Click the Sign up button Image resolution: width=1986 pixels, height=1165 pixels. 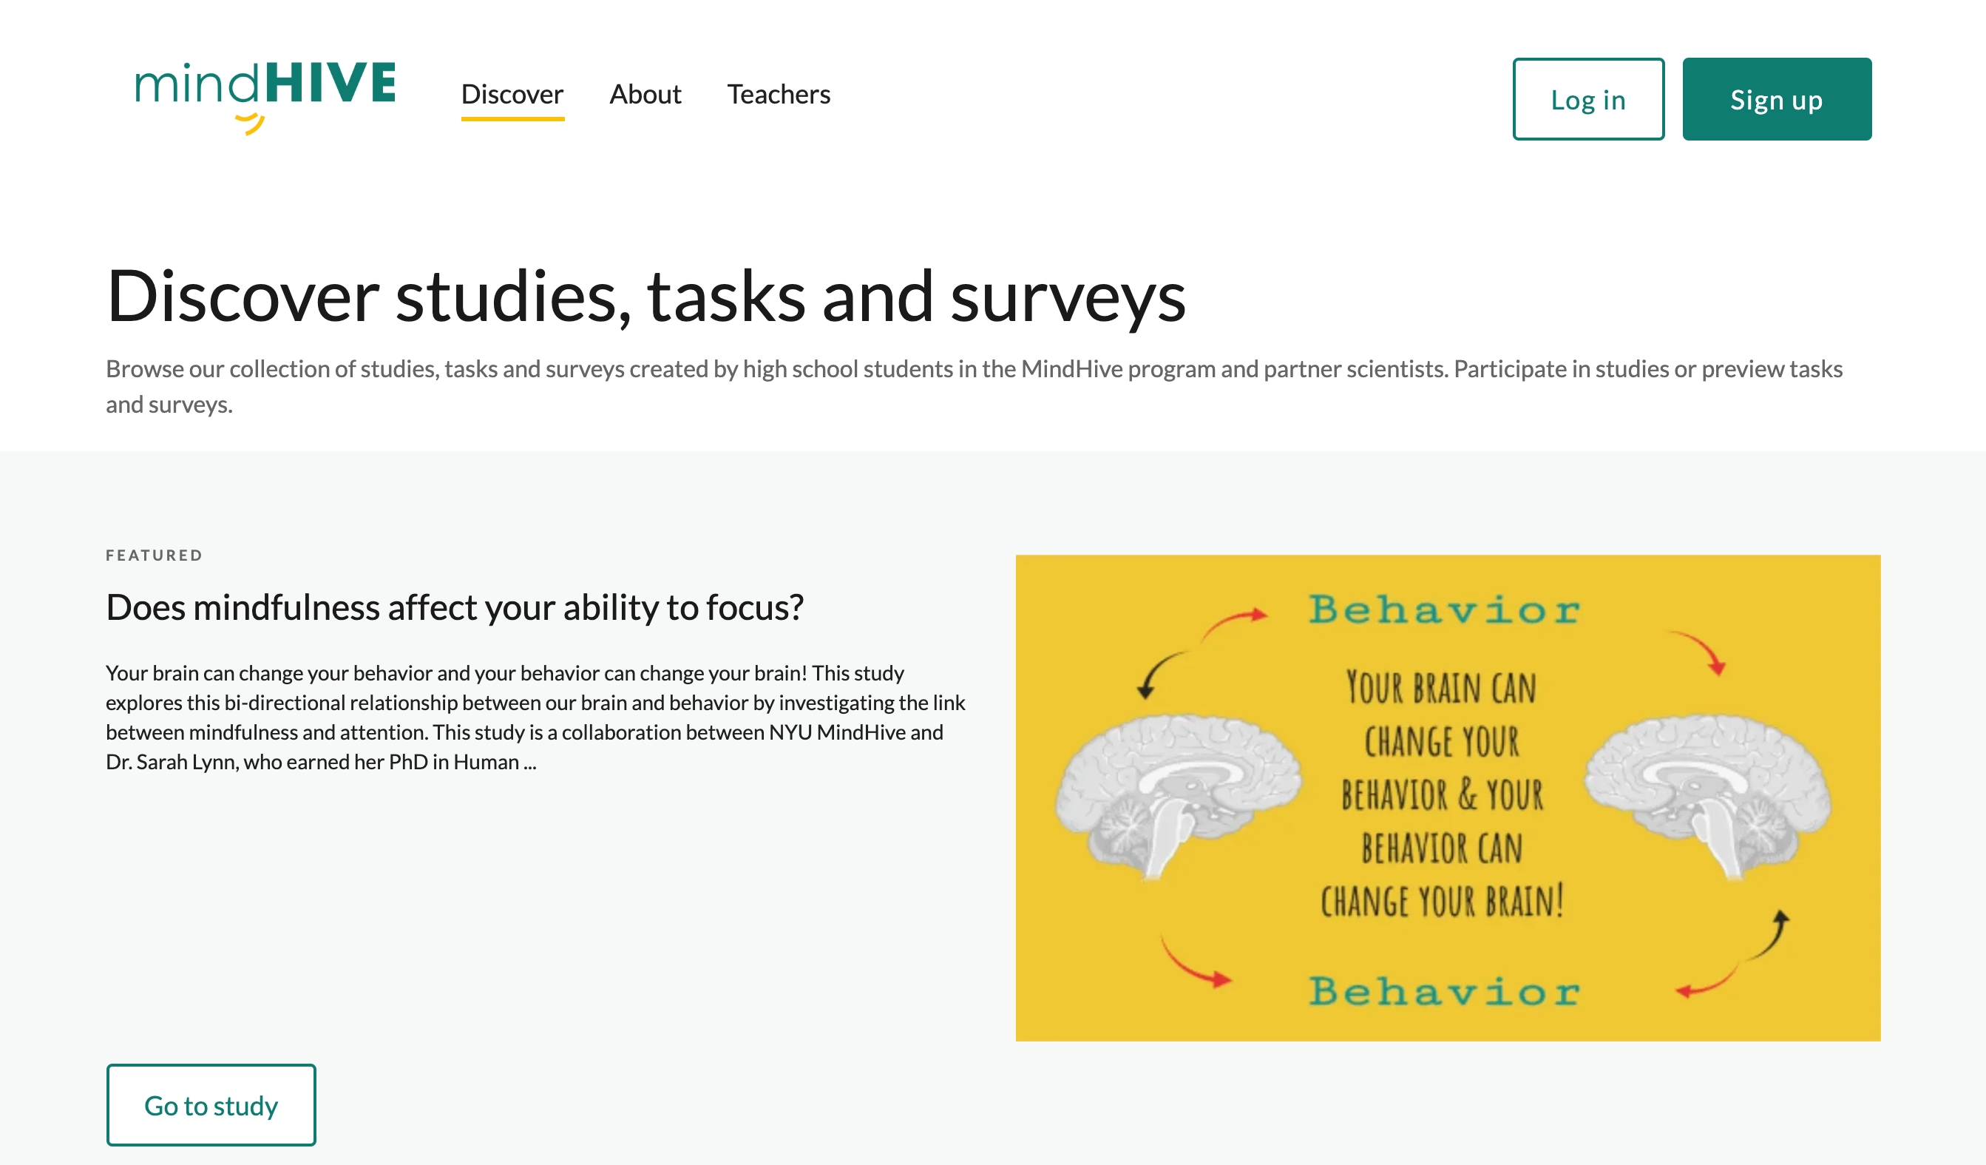(x=1776, y=99)
